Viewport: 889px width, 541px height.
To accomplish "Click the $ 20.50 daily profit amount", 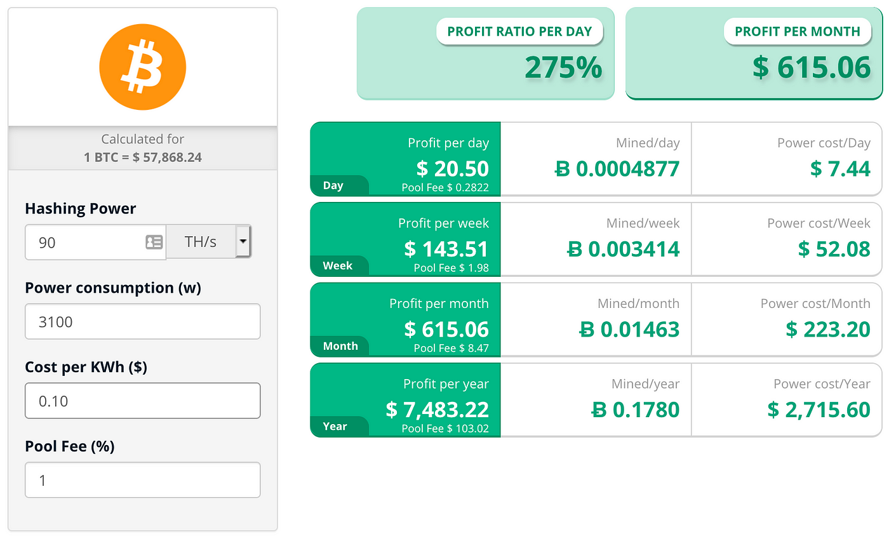I will pyautogui.click(x=453, y=168).
